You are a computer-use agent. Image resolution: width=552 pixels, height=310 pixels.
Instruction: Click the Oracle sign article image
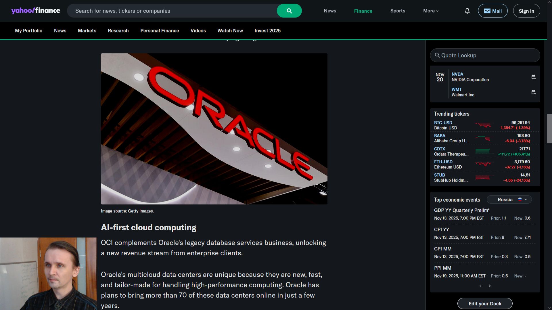click(214, 129)
